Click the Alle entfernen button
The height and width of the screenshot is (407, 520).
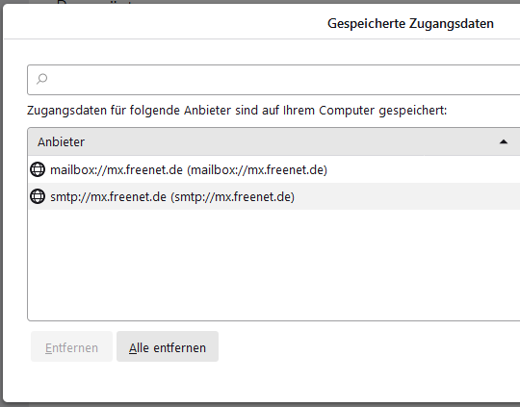click(x=168, y=346)
